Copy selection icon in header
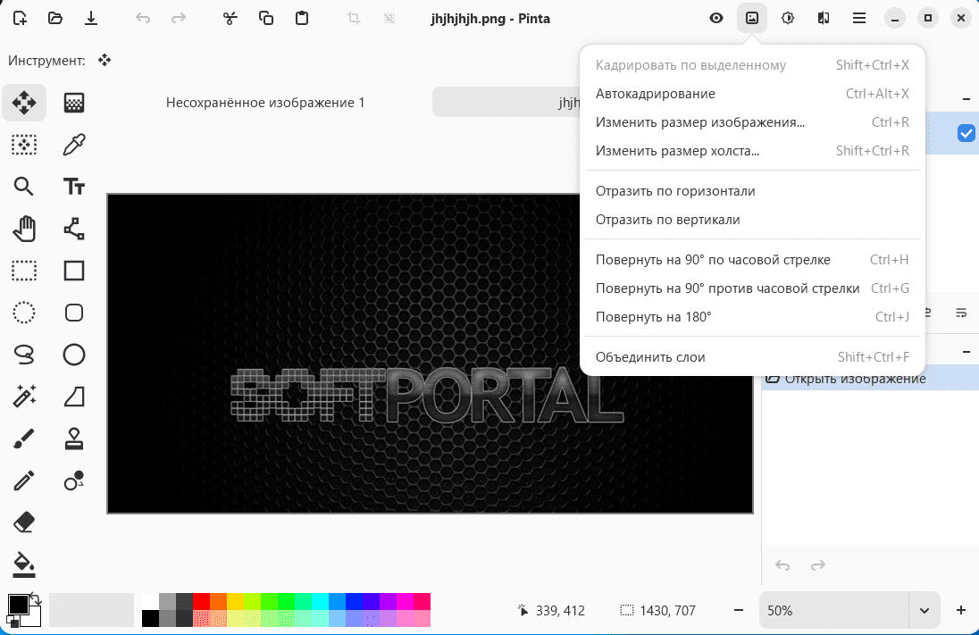Screen dimensions: 979x635 coord(266,18)
